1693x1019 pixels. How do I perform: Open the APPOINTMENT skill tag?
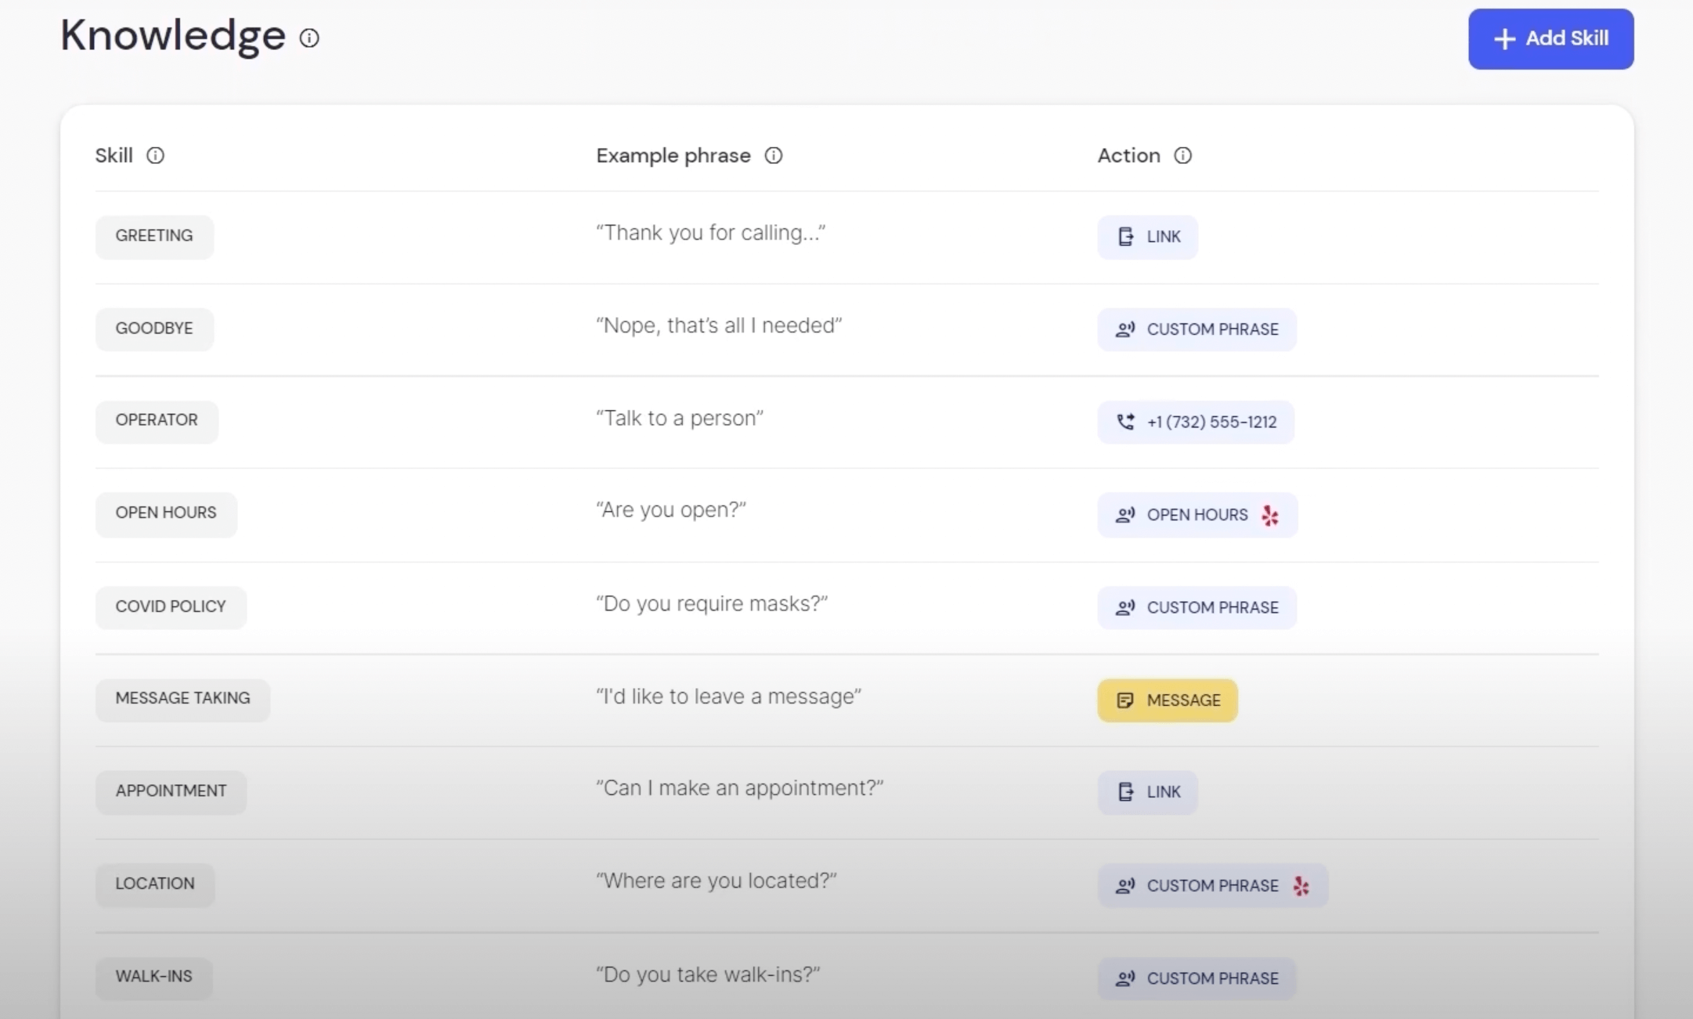click(171, 791)
